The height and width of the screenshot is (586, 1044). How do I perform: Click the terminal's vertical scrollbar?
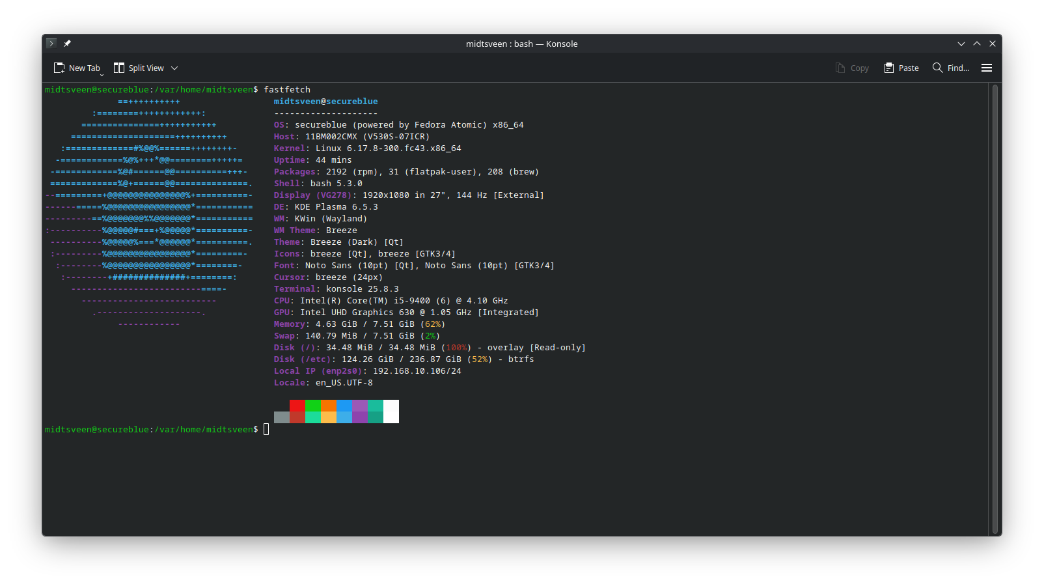pos(995,309)
